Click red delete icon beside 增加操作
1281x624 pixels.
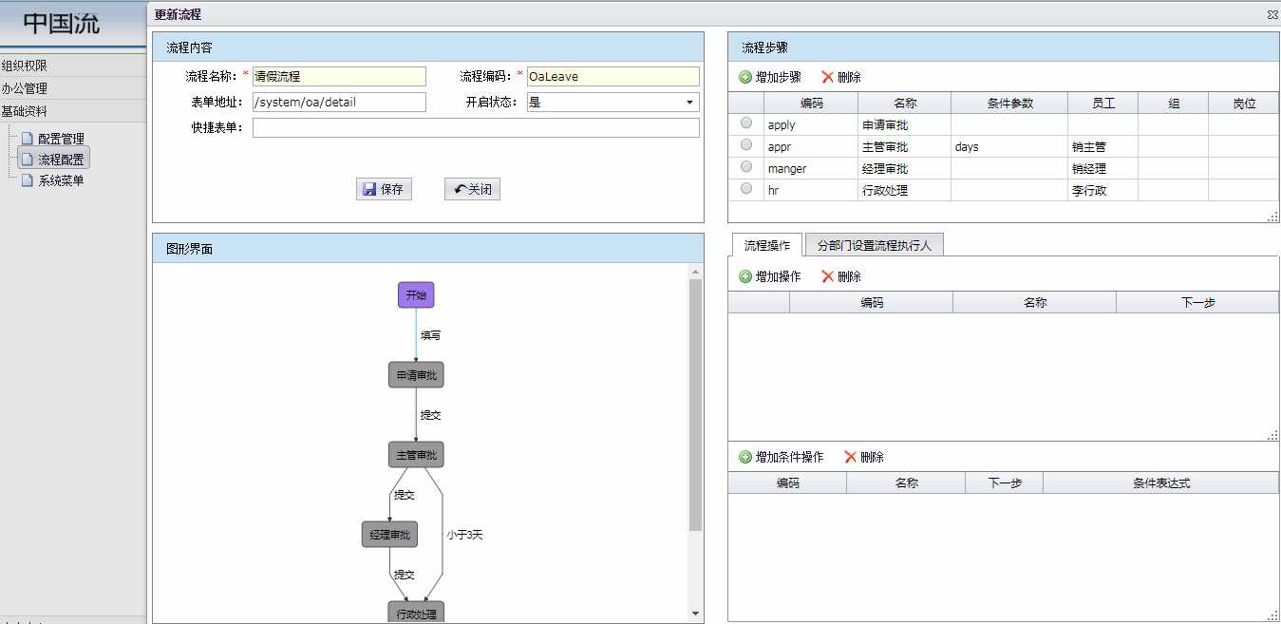(827, 276)
